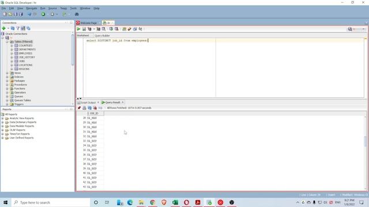This screenshot has width=369, height=207.
Task: Close the Query Result tab
Action: coord(123,102)
